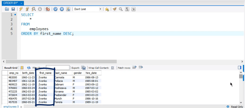Toggle side panel icon at right
This screenshot has width=245, height=108.
(239, 67)
